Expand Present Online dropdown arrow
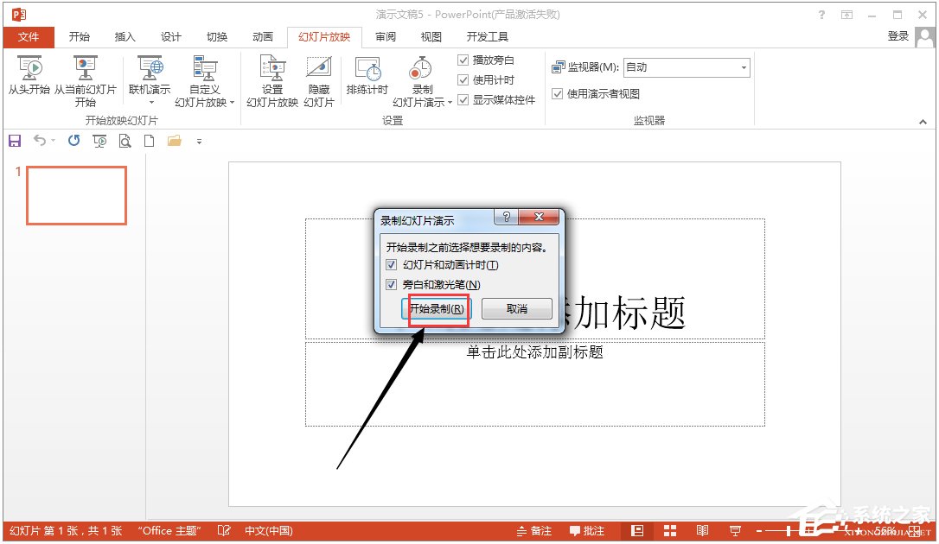This screenshot has width=939, height=544. (151, 103)
